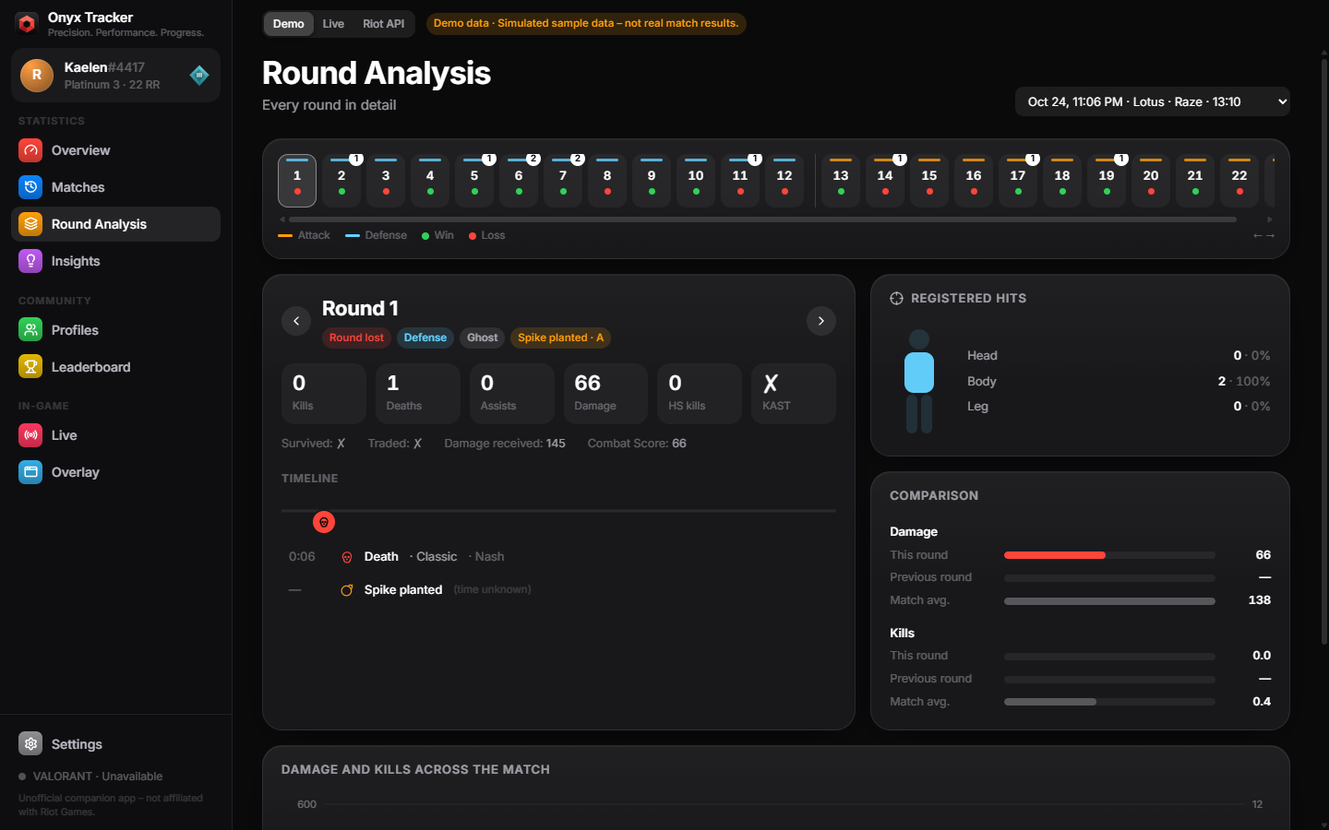The image size is (1329, 830).
Task: Click the death skull icon in timeline list
Action: click(347, 557)
